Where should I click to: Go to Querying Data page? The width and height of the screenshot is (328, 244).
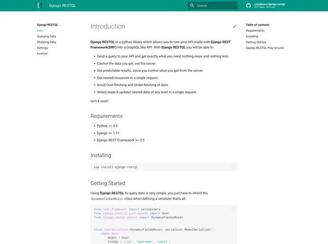pyautogui.click(x=46, y=36)
